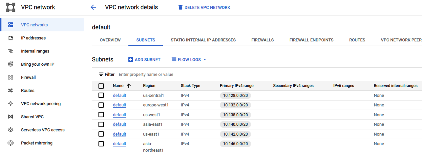Click the trash icon for Delete VPC network

[x=180, y=7]
